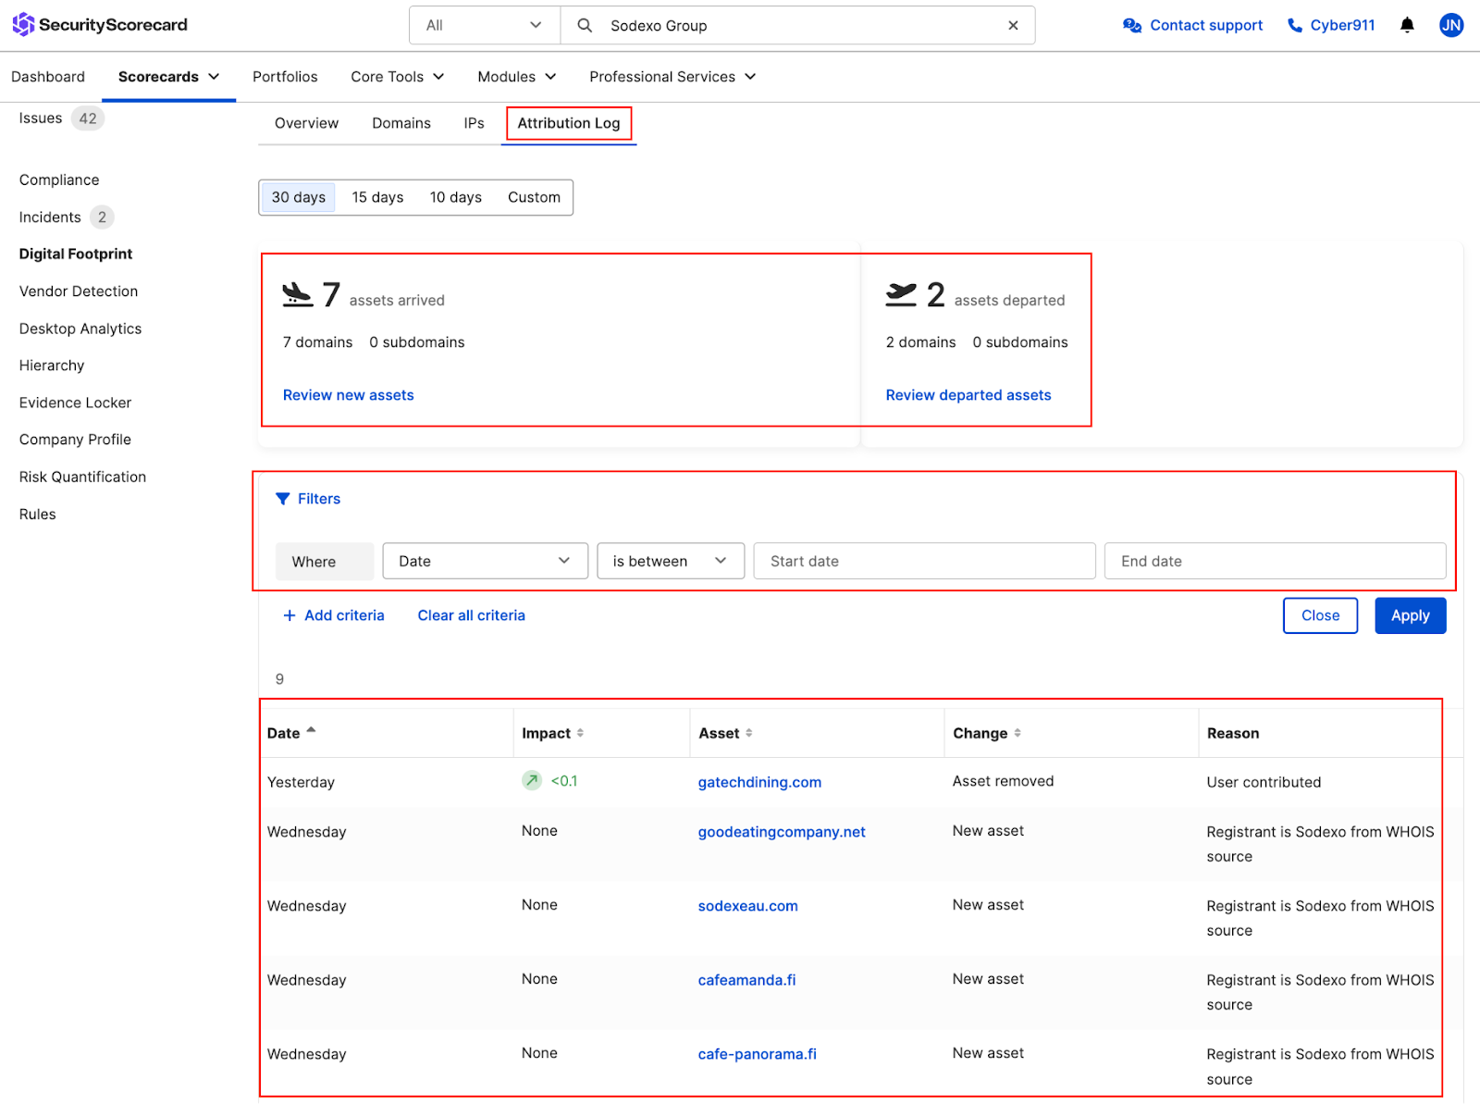Click the Sodexo Group search box
The image size is (1480, 1104).
tap(797, 26)
